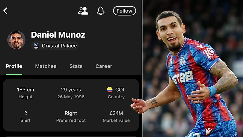Open the Crystal Palace team link
Viewport: 243px width, 137px height.
(59, 46)
